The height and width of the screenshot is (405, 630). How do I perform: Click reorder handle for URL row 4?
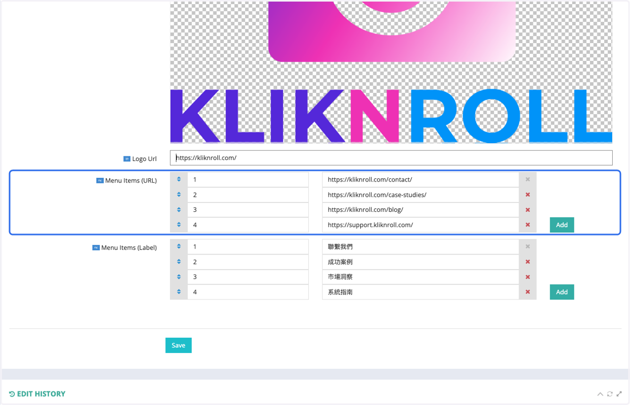point(179,225)
